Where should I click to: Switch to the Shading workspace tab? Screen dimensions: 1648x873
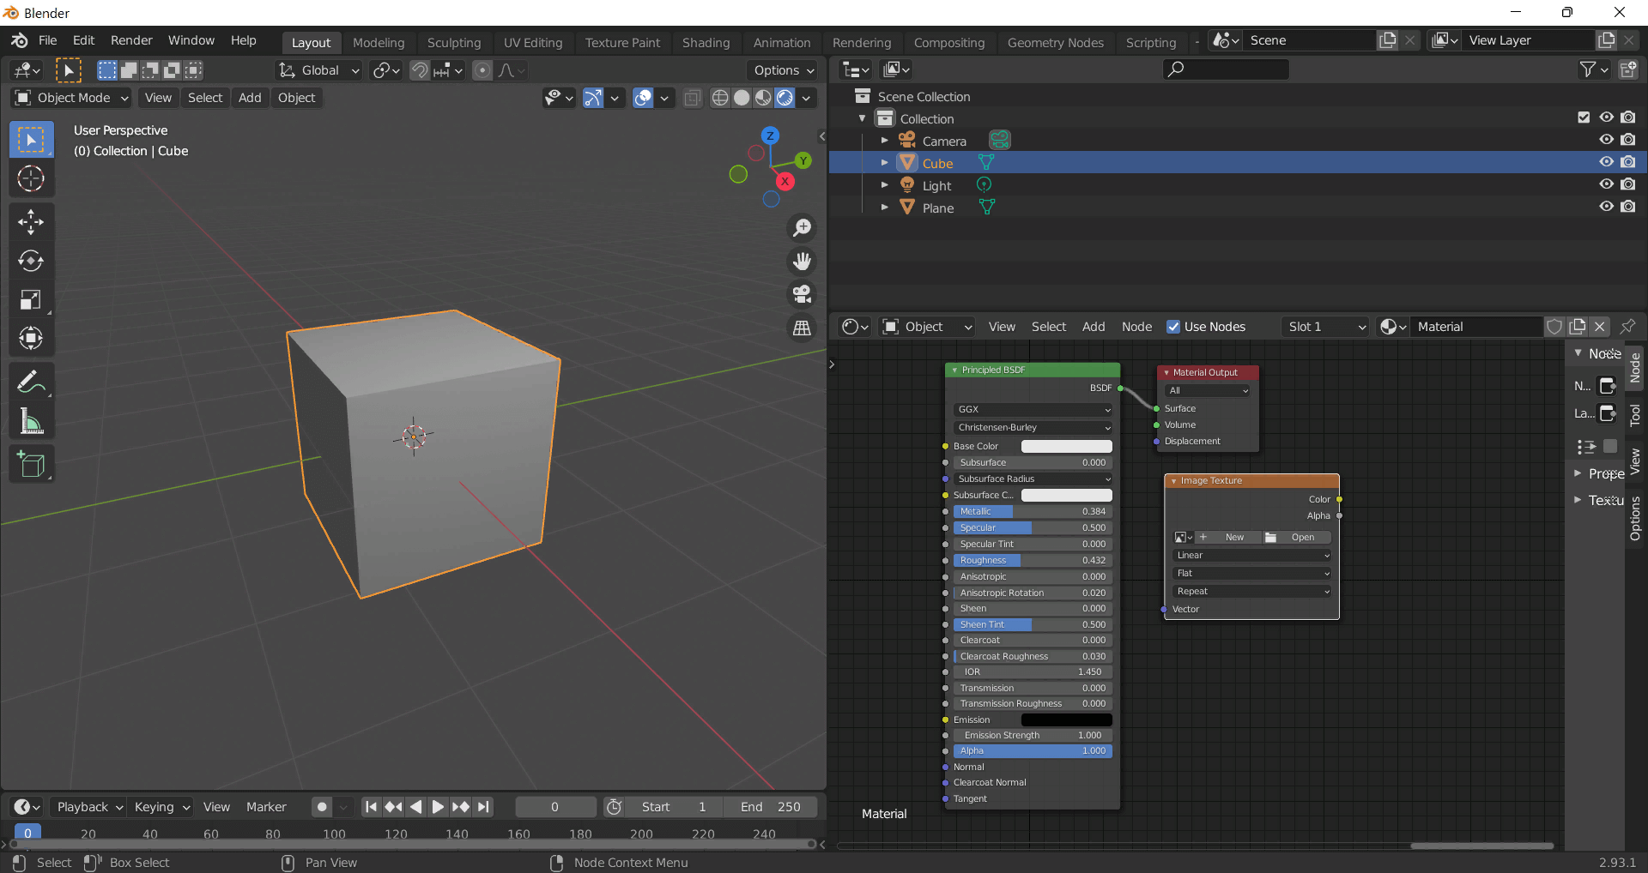coord(706,43)
